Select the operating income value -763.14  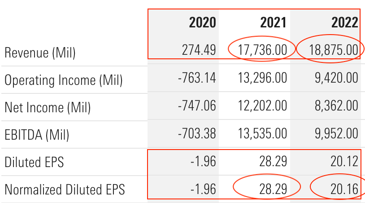tap(197, 78)
